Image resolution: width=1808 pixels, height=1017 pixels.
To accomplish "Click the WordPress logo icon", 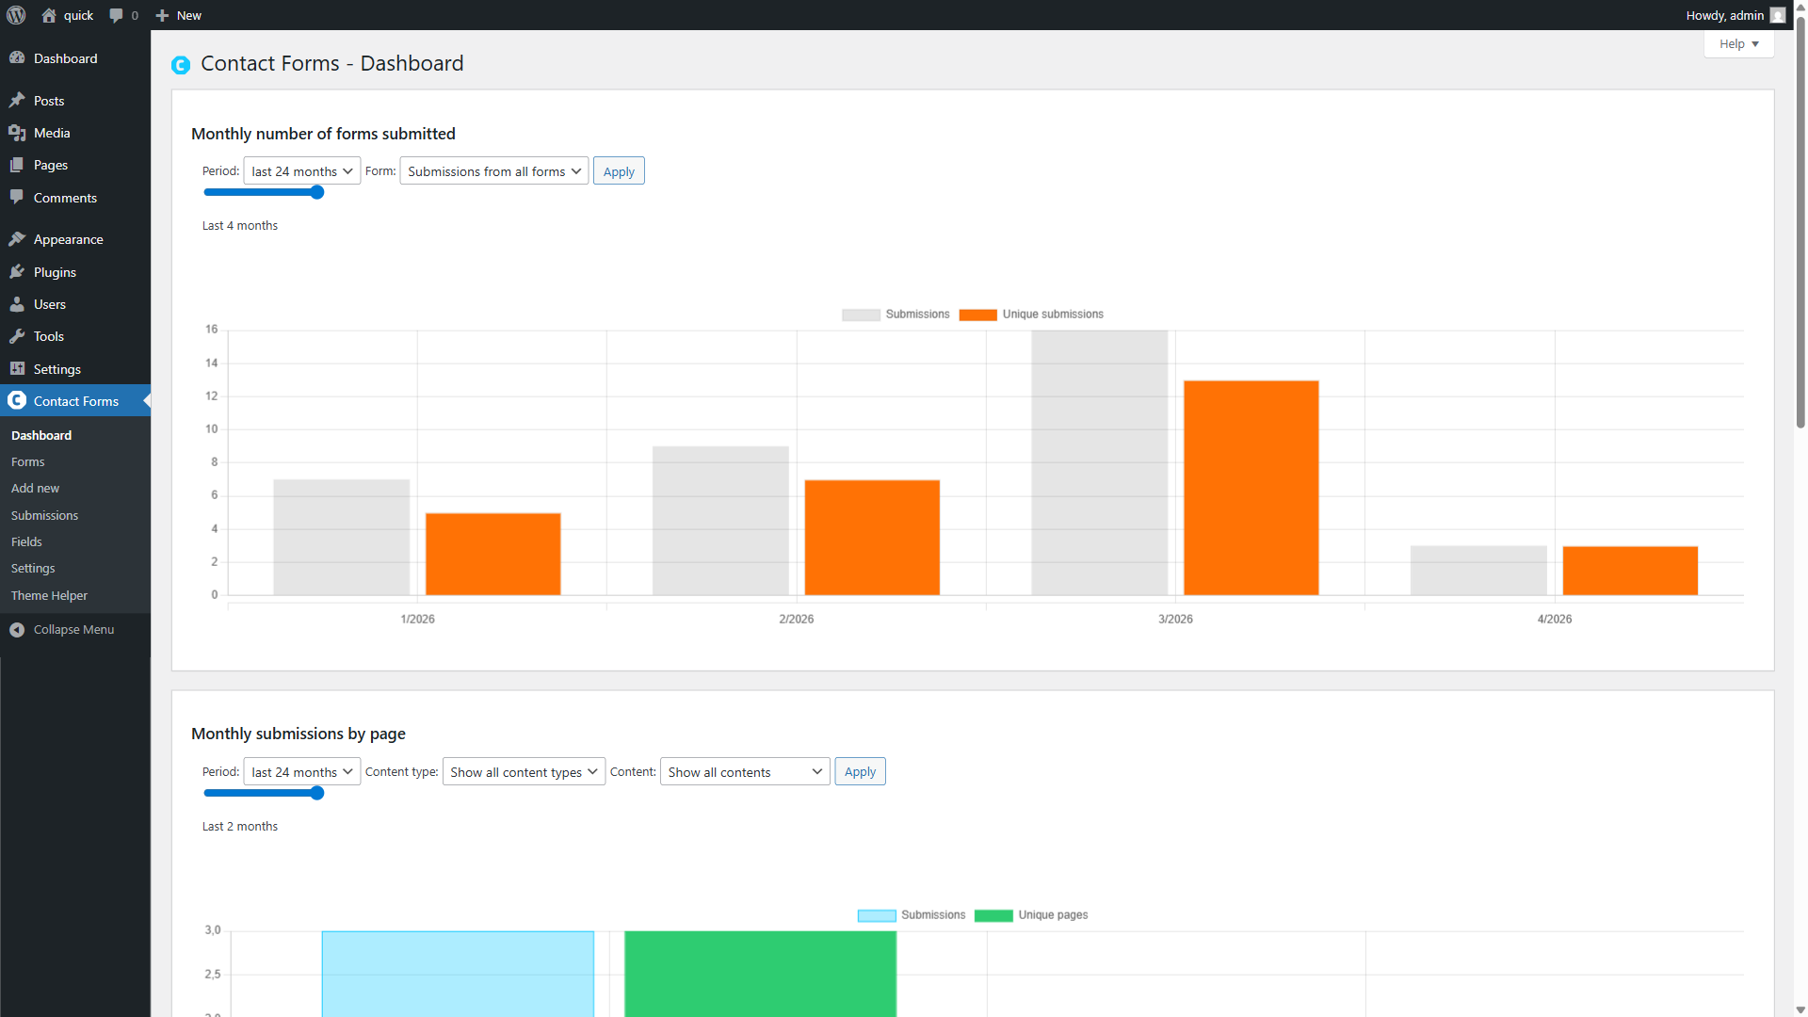I will [x=16, y=15].
